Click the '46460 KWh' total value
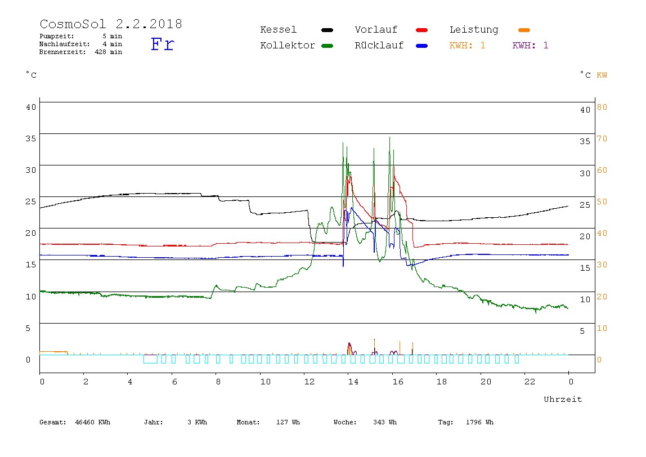 click(93, 422)
